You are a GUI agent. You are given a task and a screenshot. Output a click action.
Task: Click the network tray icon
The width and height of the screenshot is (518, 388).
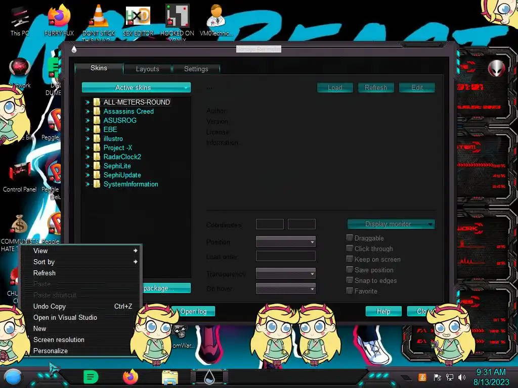coord(450,377)
